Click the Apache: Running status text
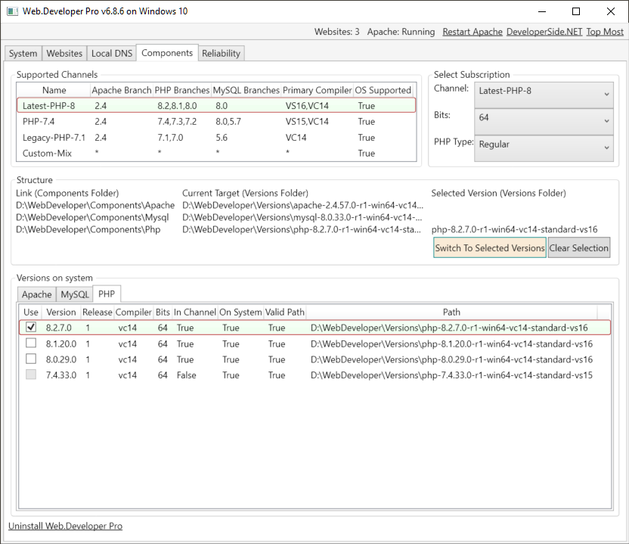This screenshot has width=629, height=544. pos(401,32)
